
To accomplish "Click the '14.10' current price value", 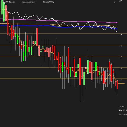I will tap(122, 106).
